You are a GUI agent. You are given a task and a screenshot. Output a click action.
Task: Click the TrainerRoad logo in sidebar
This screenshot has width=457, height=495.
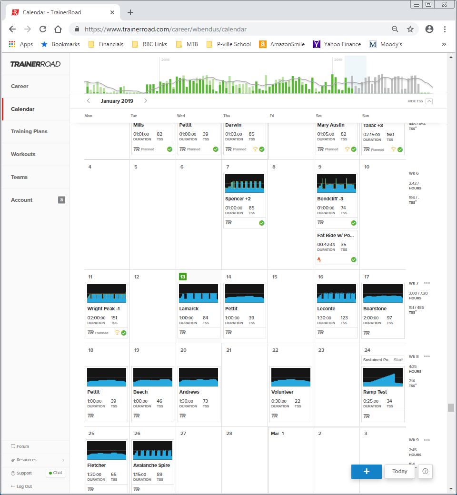pos(35,64)
